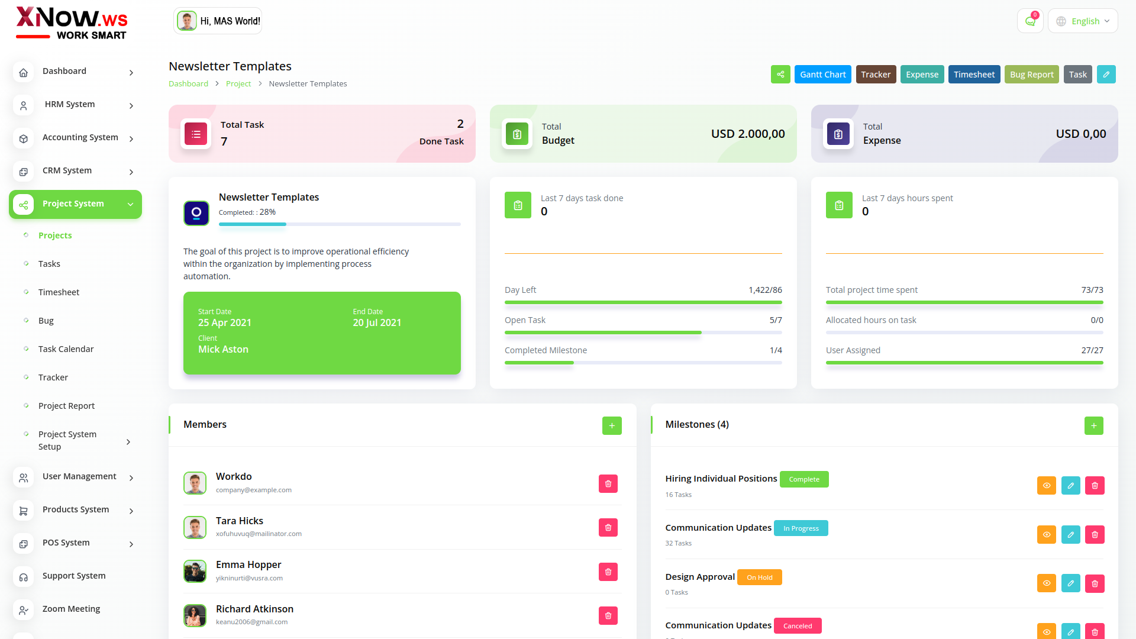Delete member Tara Hicks with trash icon
The height and width of the screenshot is (639, 1136).
(608, 528)
